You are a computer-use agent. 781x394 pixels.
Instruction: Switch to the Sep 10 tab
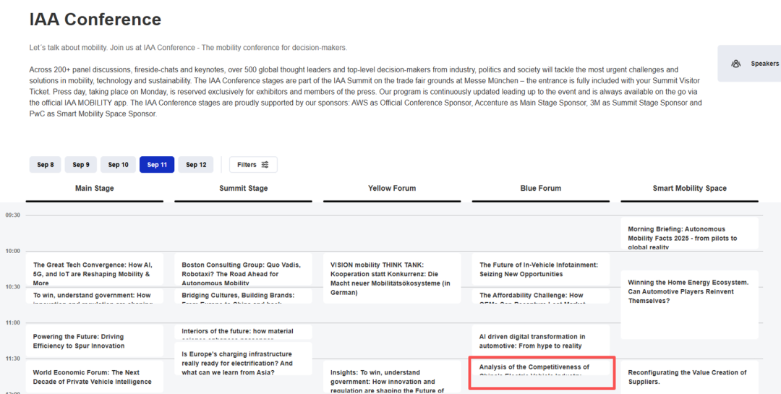tap(118, 165)
